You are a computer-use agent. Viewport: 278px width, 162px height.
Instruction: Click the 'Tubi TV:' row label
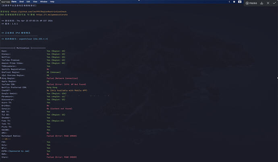[6, 124]
